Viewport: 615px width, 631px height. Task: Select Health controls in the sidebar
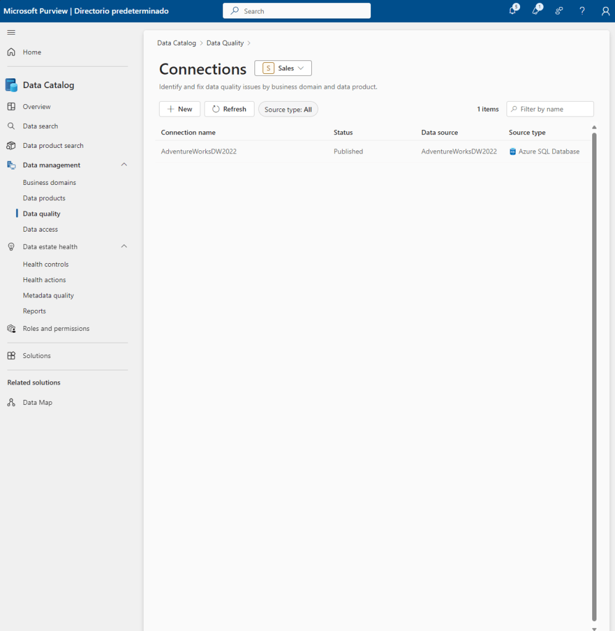46,264
